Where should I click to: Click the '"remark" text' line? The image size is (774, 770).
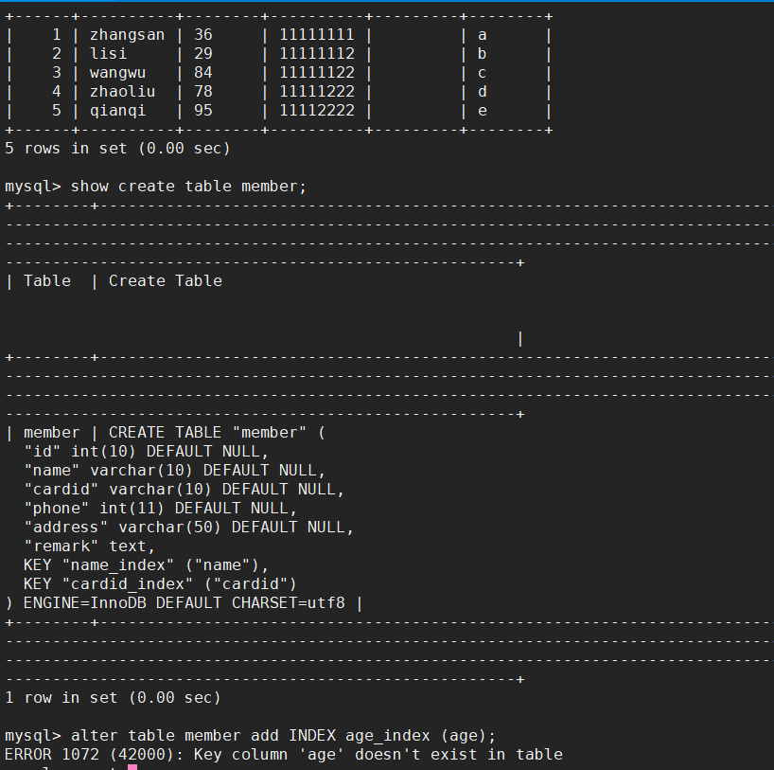(89, 546)
